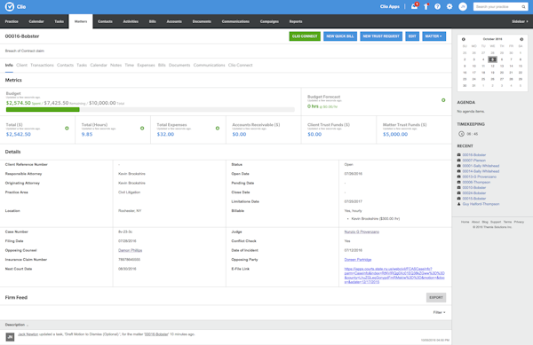Go to the previous month in the mini calendar
Screen dimensions: 533x345
pyautogui.click(x=464, y=39)
